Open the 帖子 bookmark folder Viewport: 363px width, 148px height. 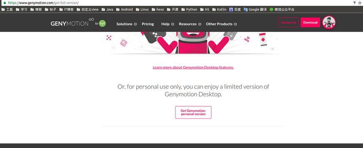[x=50, y=9]
